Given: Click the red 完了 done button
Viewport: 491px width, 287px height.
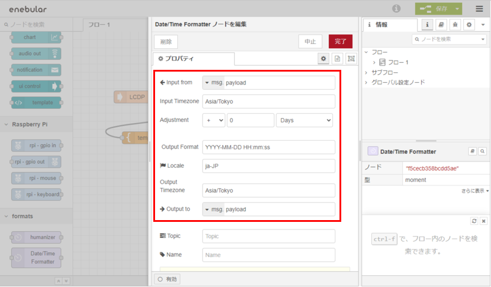Looking at the screenshot, I should (x=341, y=41).
